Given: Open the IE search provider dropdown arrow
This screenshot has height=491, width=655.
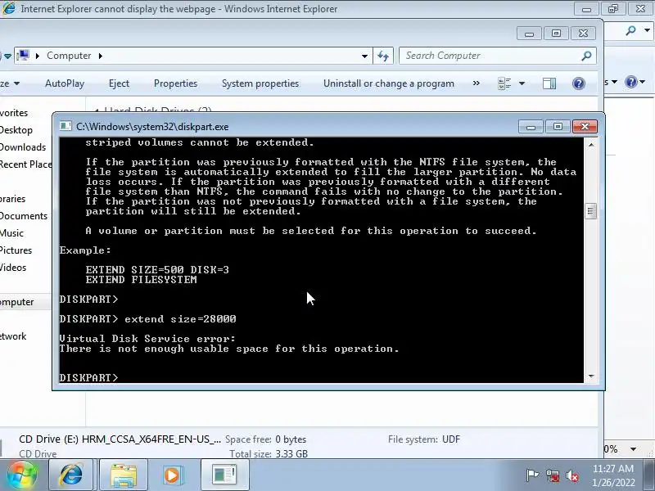Looking at the screenshot, I should (x=647, y=30).
